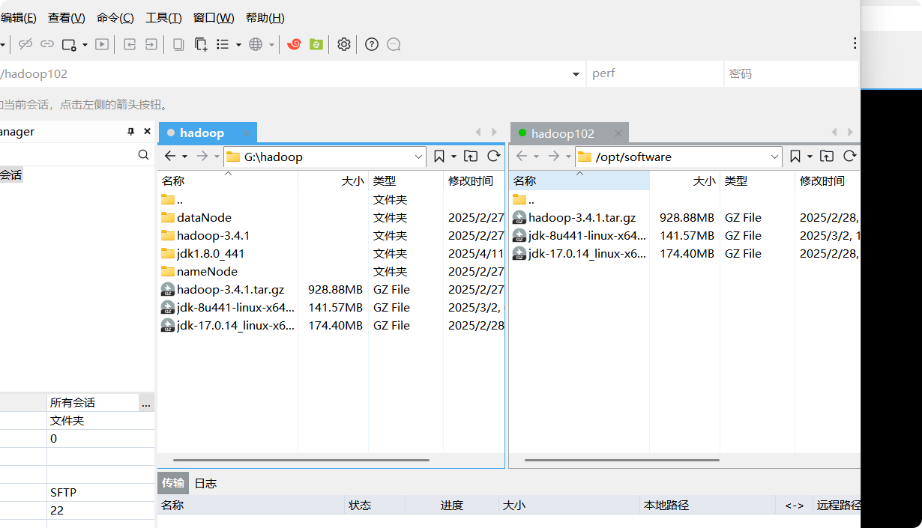
Task: Click the copy toolbar icon
Action: point(178,44)
